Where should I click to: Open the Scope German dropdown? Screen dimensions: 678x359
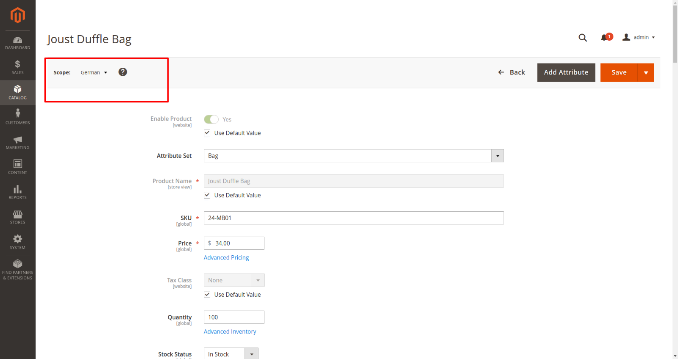coord(94,72)
